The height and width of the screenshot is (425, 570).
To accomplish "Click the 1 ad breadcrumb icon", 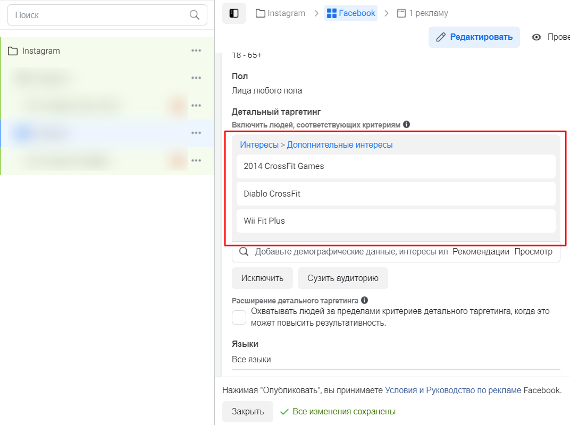I will pos(401,13).
